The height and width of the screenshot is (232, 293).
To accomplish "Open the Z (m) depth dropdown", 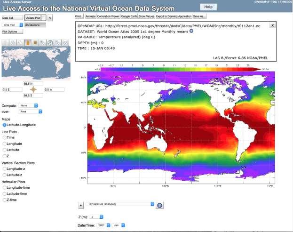I will [96, 217].
